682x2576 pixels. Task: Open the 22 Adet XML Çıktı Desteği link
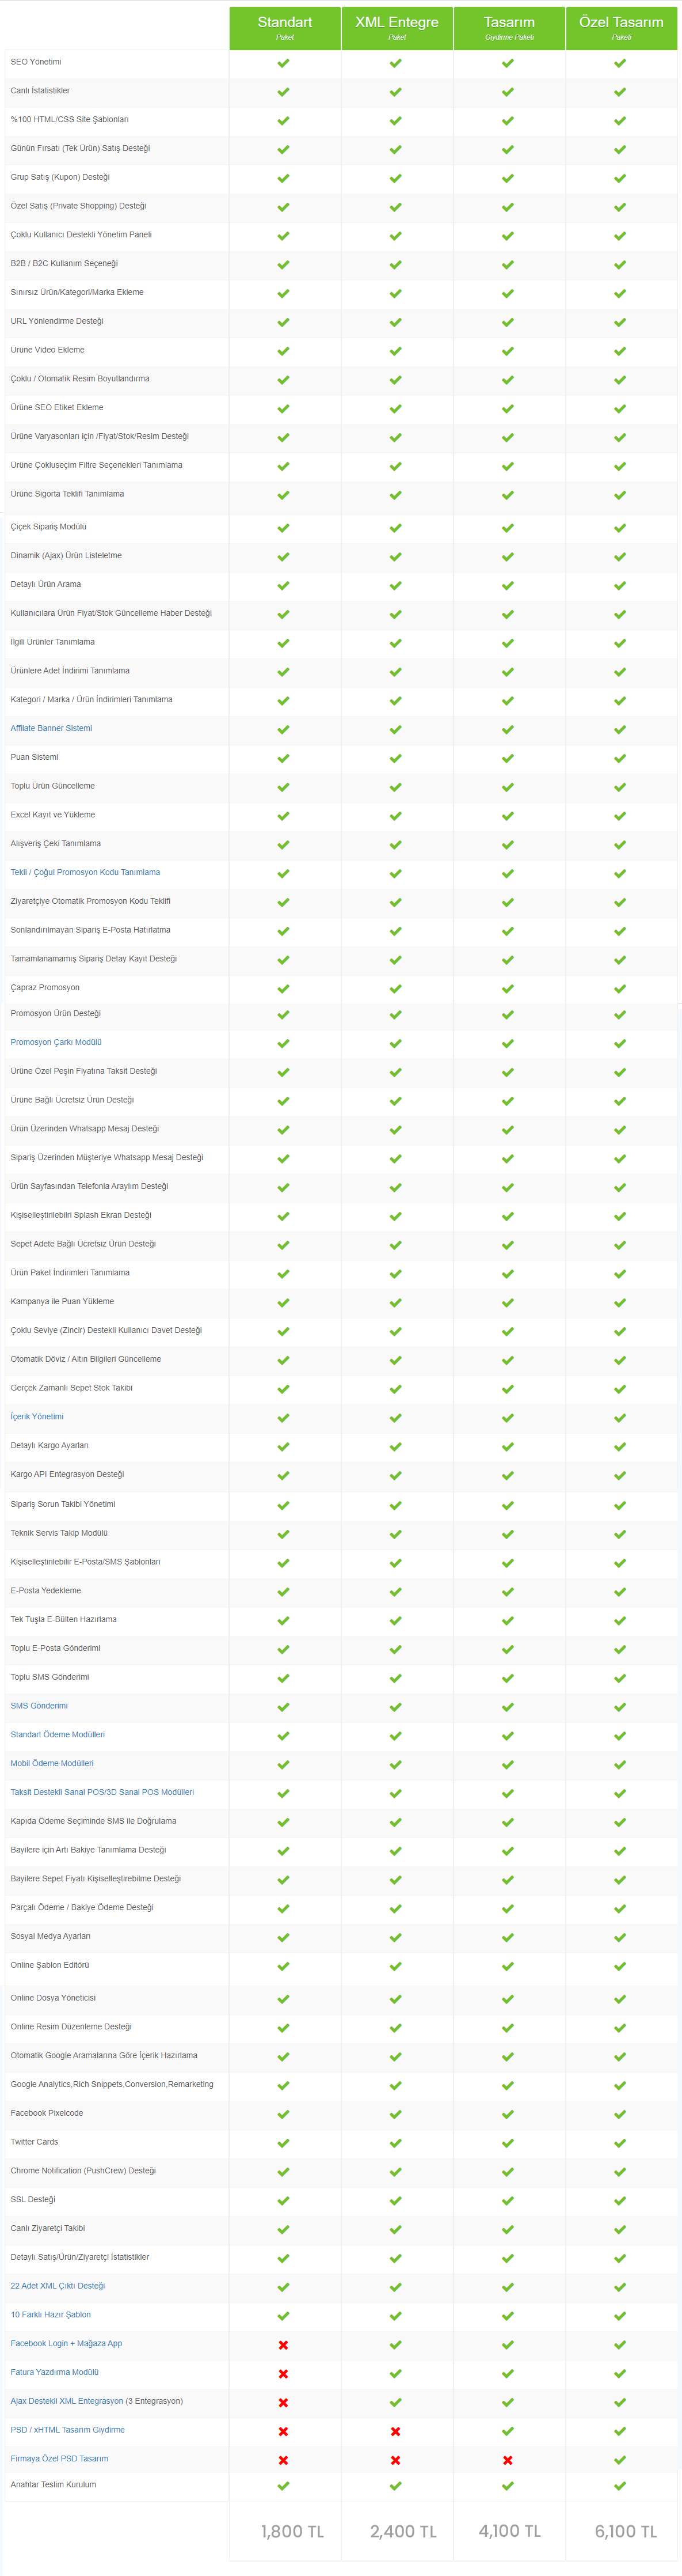(57, 2285)
